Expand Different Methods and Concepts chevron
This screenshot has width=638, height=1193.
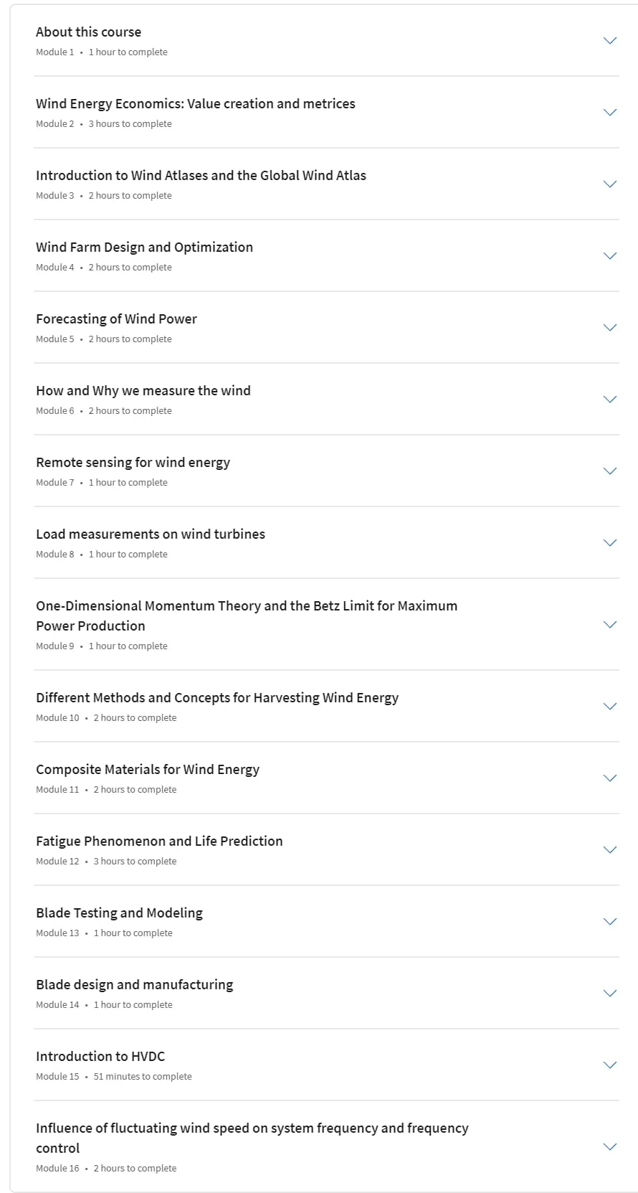click(610, 707)
